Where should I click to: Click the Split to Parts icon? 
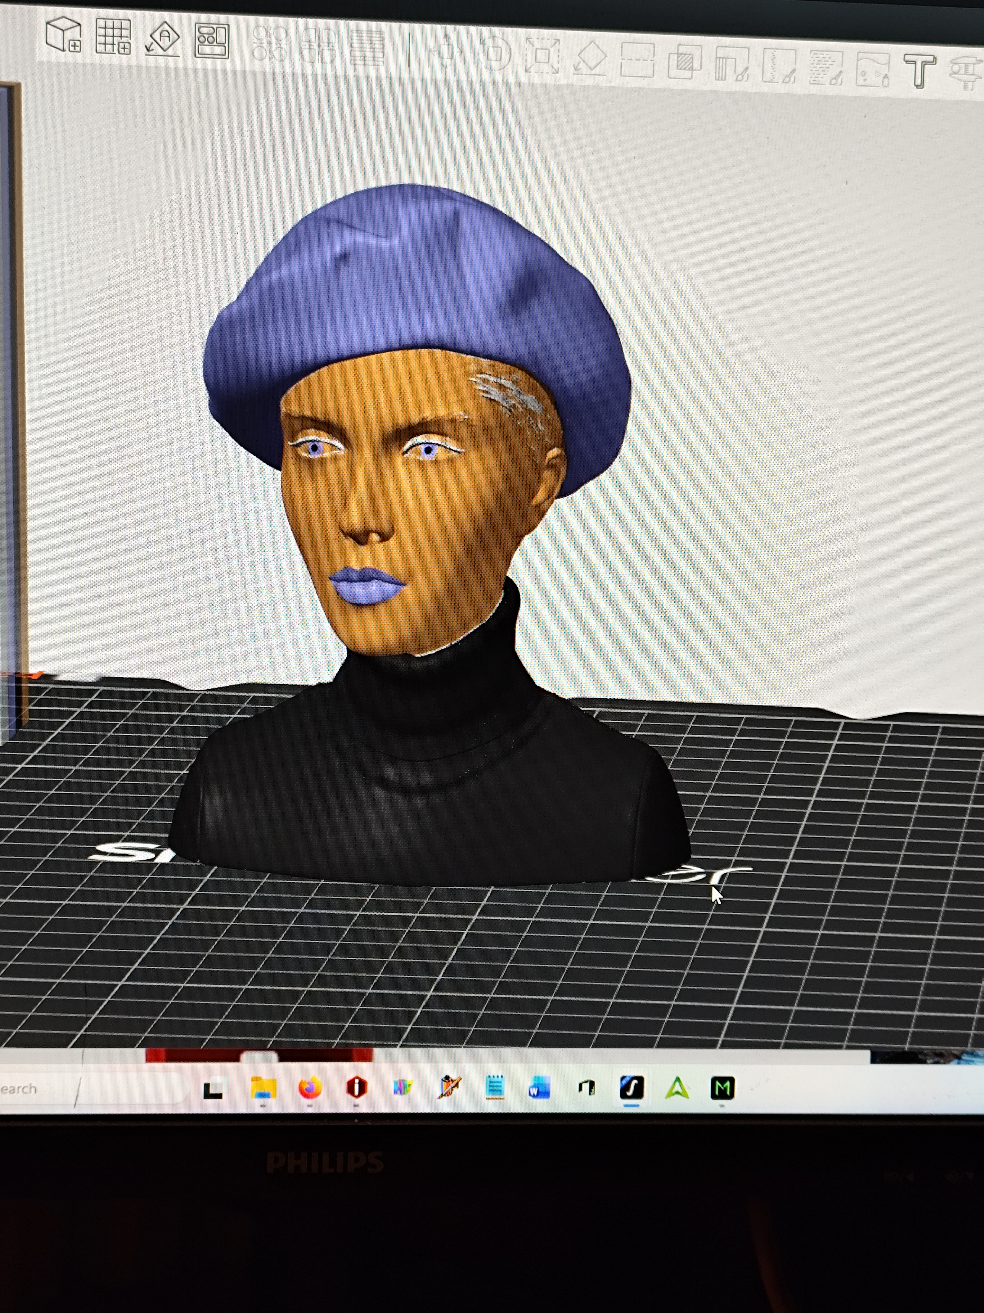tap(318, 46)
